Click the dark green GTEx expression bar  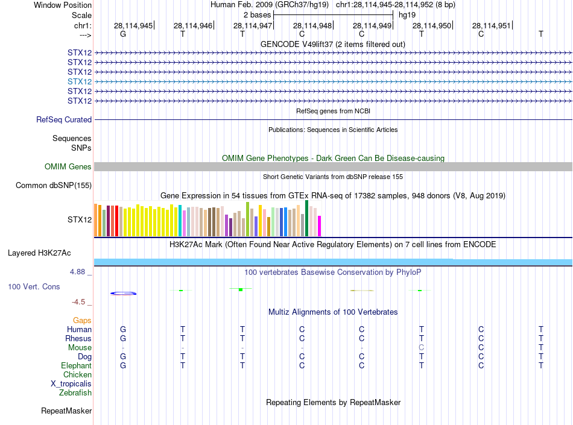coord(306,218)
